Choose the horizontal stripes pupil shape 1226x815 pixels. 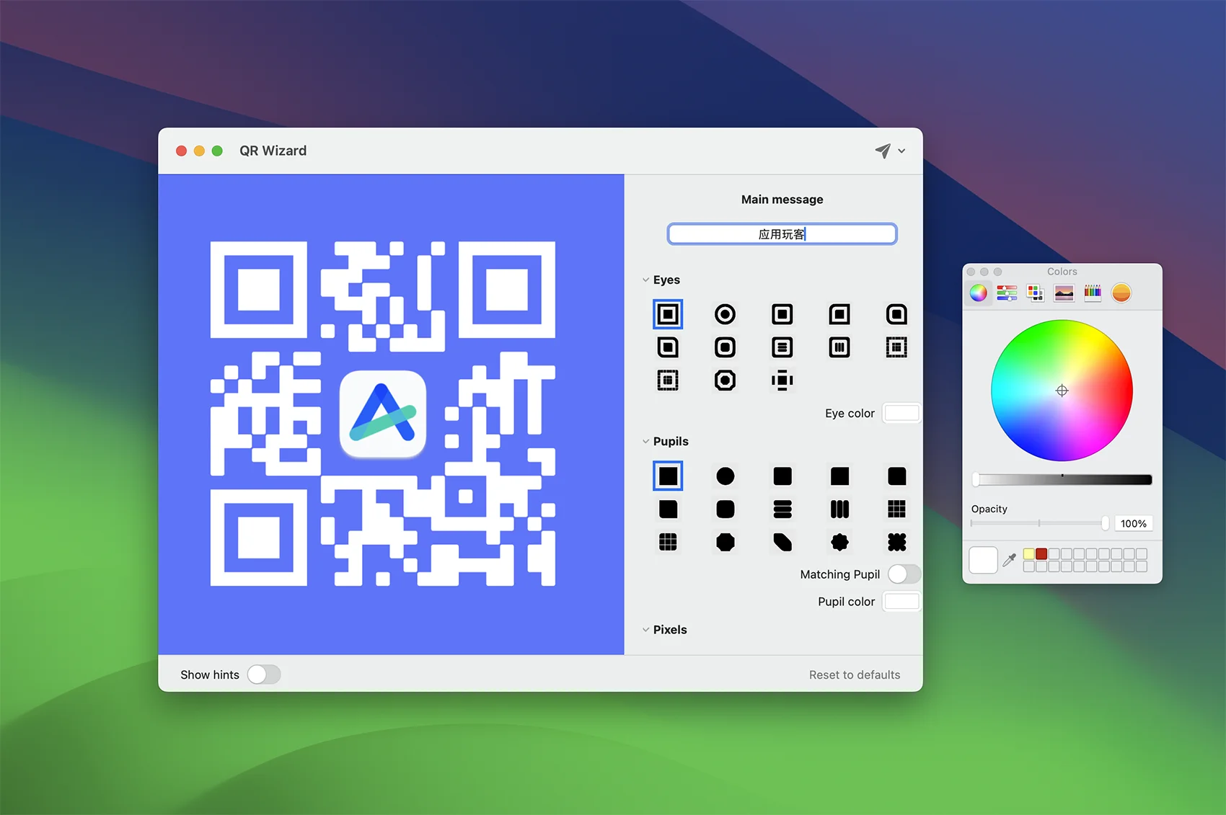coord(782,509)
